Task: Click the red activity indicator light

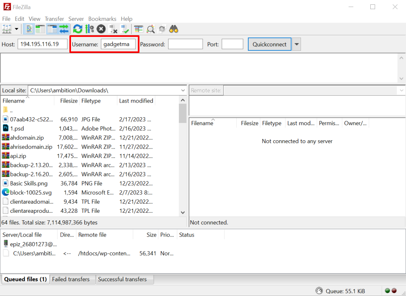Action: 394,290
